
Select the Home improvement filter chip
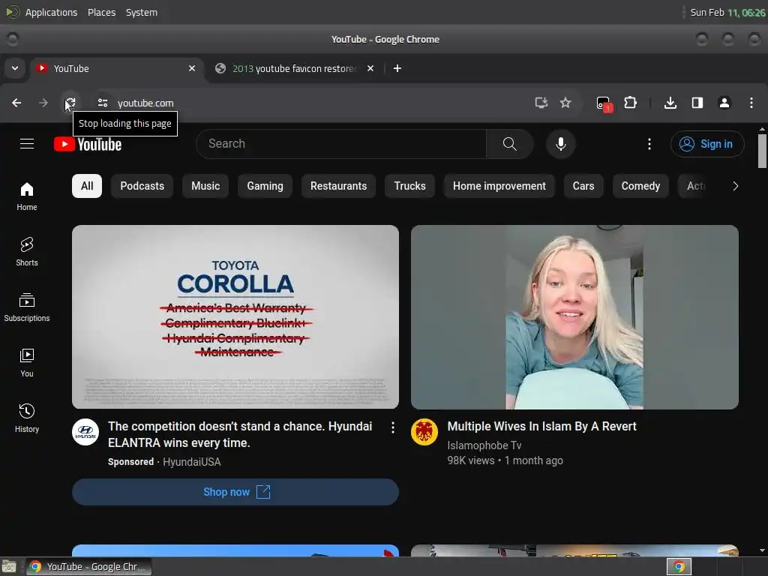pos(499,186)
